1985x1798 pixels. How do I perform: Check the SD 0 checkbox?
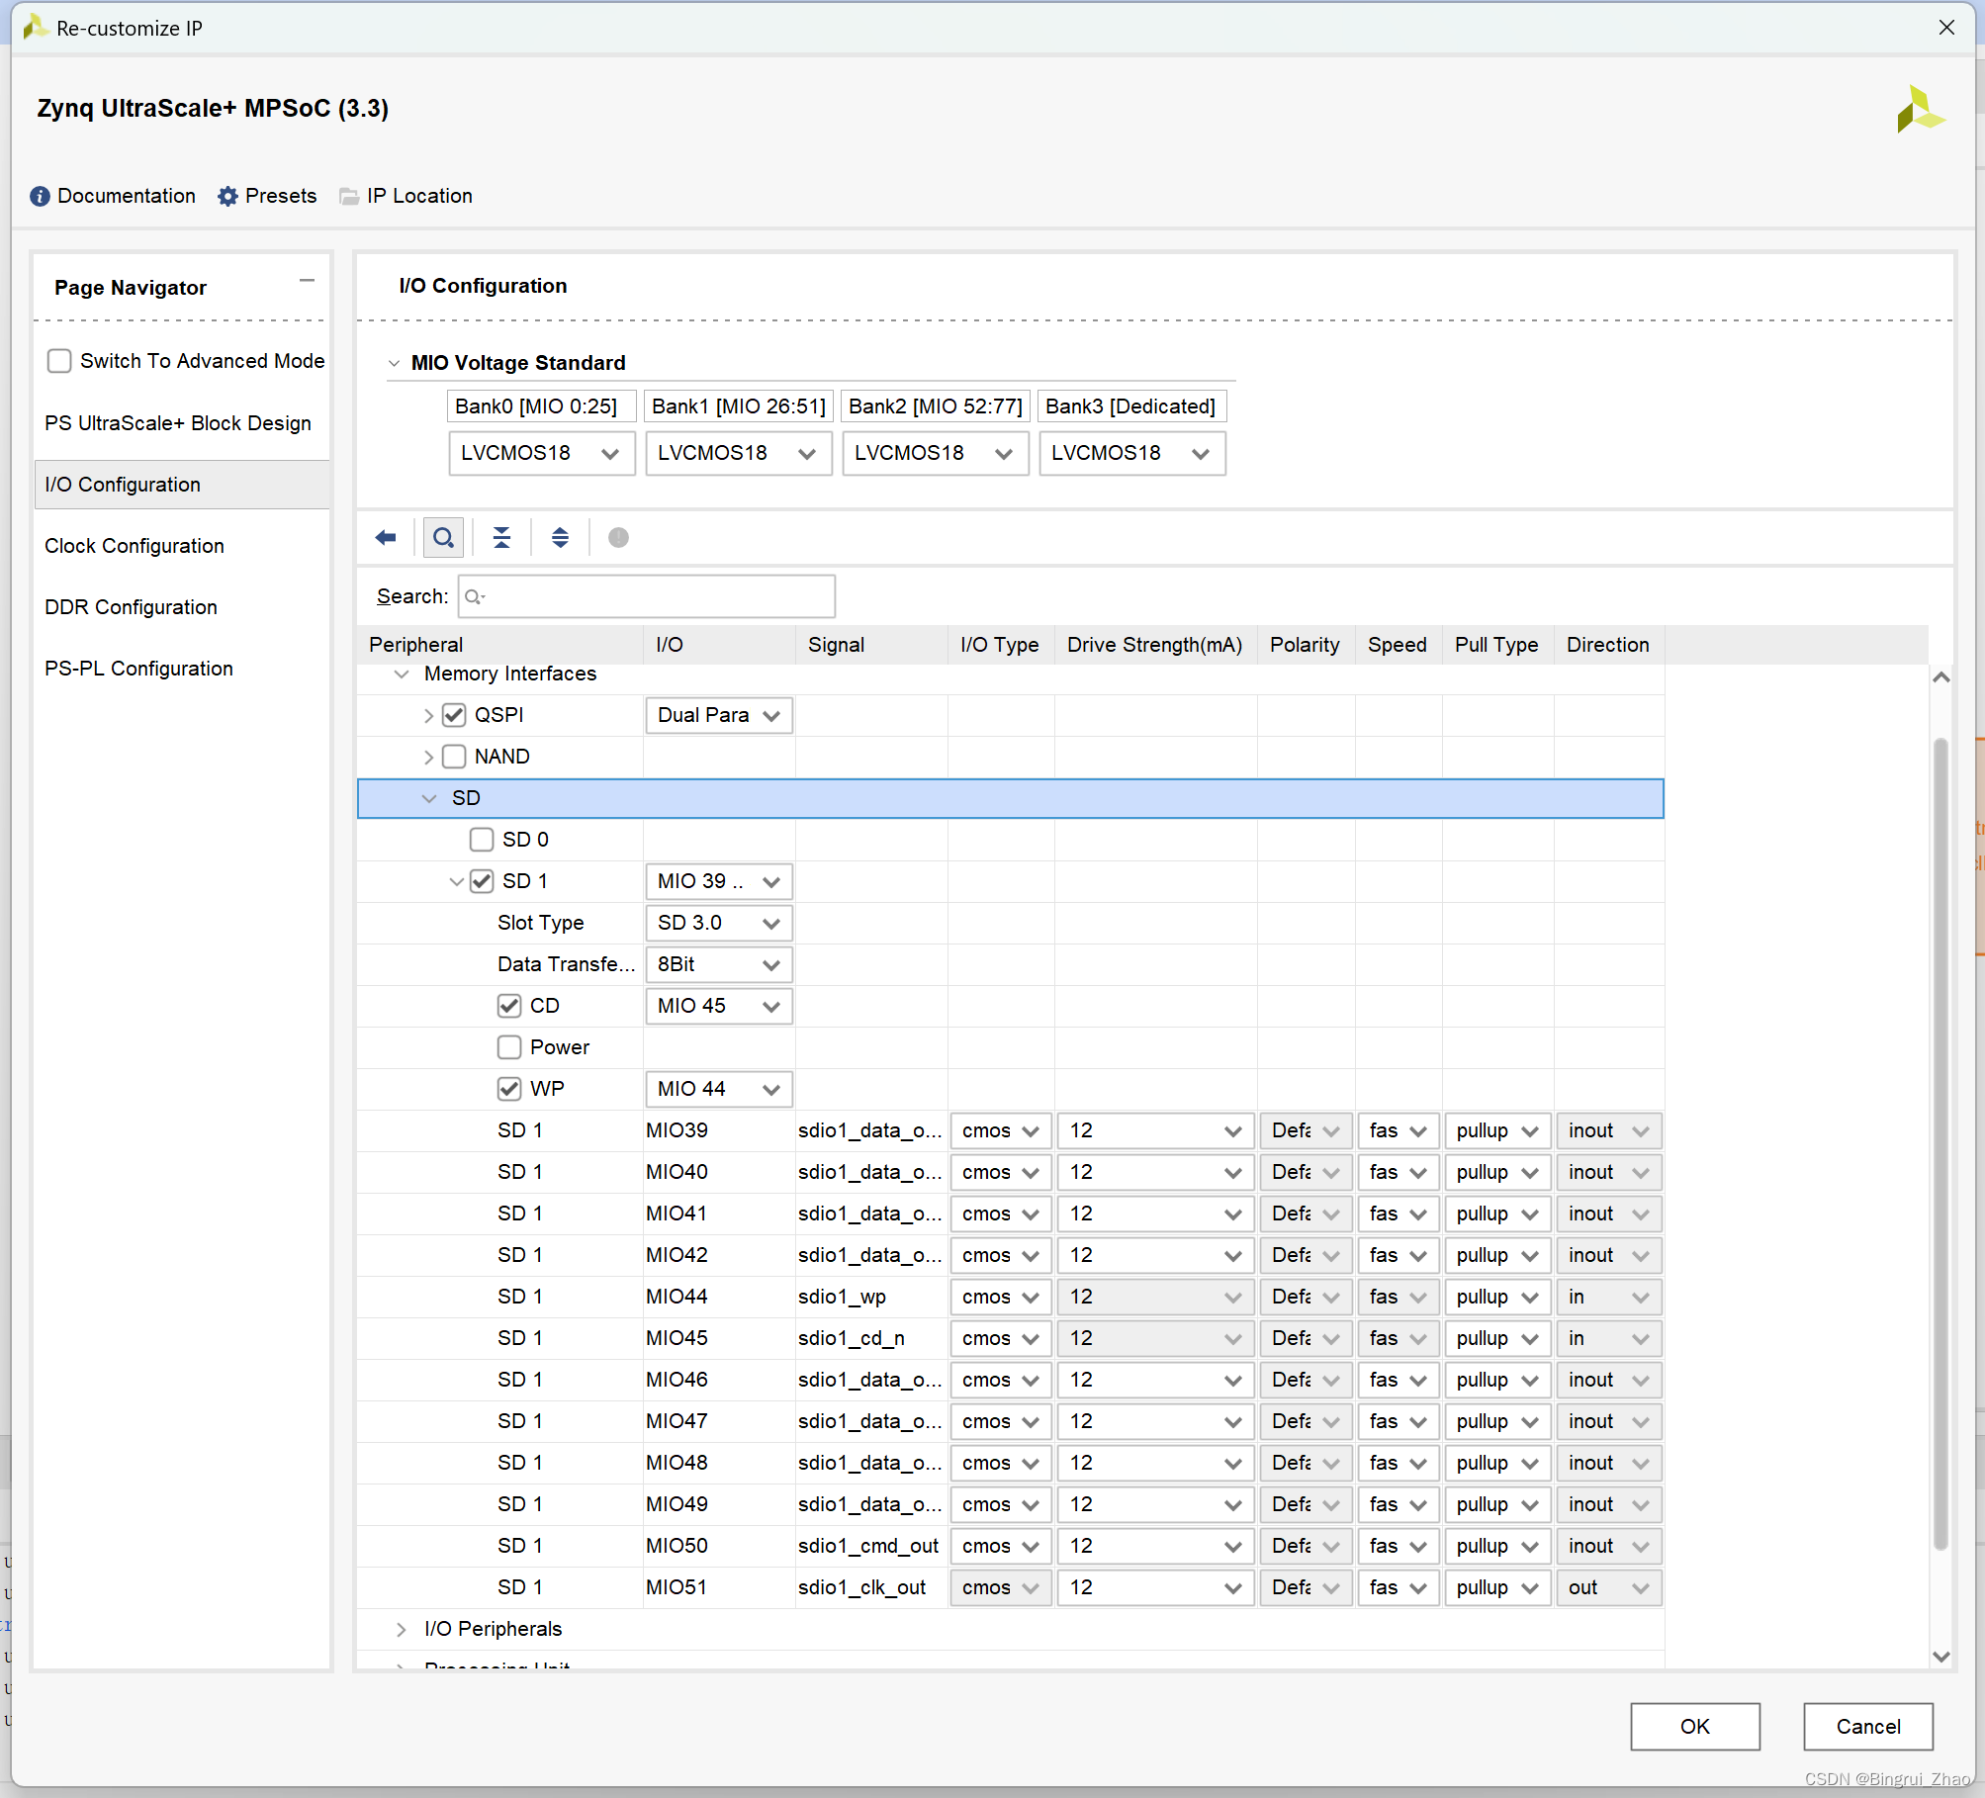482,840
